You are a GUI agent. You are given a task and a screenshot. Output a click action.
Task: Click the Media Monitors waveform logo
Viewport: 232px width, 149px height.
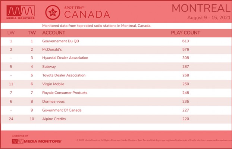(21, 12)
